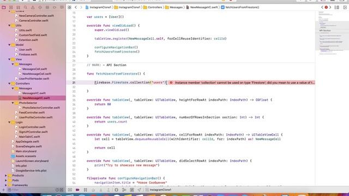The width and height of the screenshot is (349, 196).
Task: Open the Symbol navigator
Action: point(18,7)
